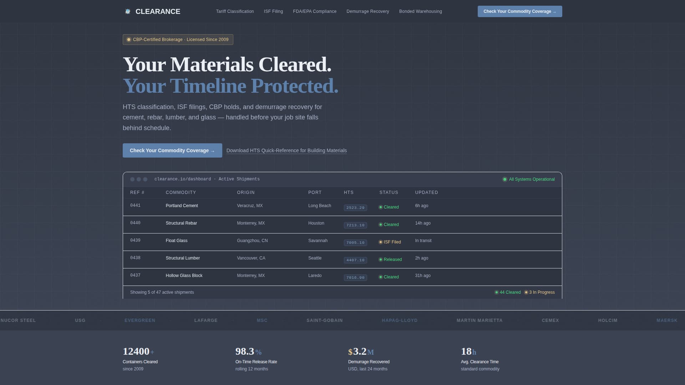Click HTS code 2523.29 tag

point(355,207)
